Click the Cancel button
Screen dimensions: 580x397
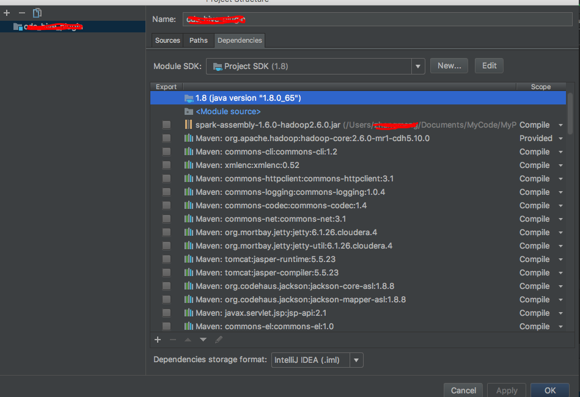coord(463,390)
